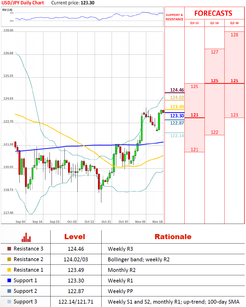Click the 'Weekly R3' rationale cell

pos(120,249)
